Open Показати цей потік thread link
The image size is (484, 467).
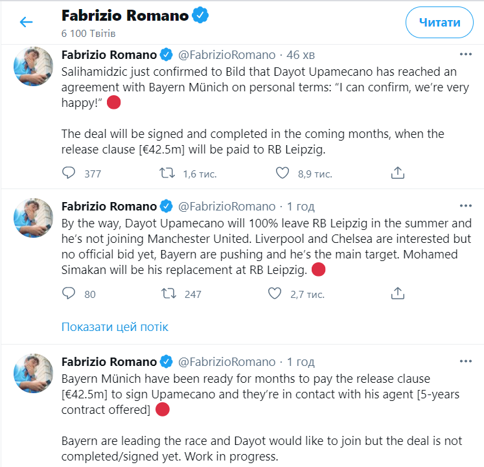pos(115,326)
